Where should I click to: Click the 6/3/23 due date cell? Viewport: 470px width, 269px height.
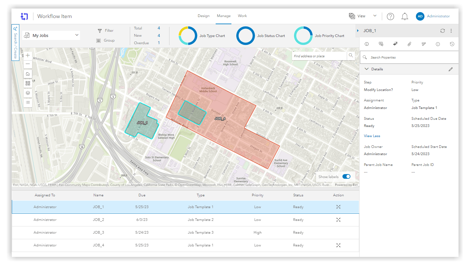pyautogui.click(x=142, y=220)
